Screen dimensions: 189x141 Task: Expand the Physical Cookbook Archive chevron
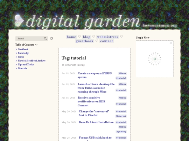[16, 61]
